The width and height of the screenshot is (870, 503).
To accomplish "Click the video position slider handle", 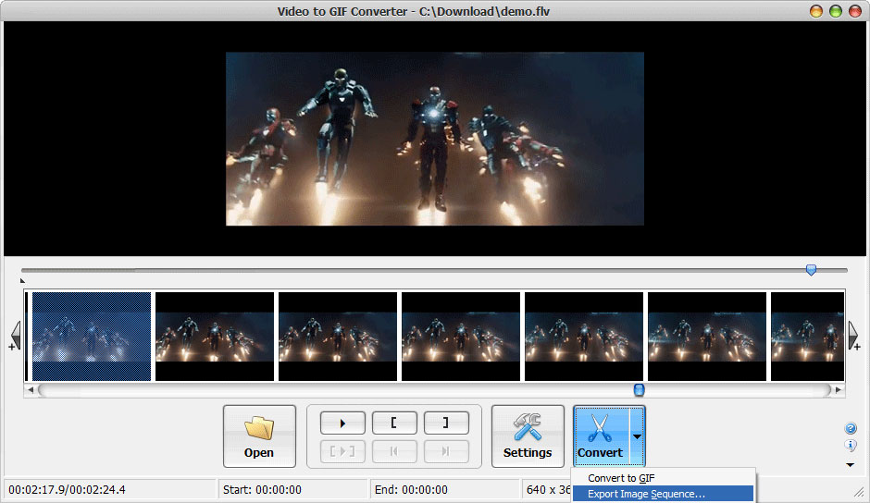I will pyautogui.click(x=811, y=270).
